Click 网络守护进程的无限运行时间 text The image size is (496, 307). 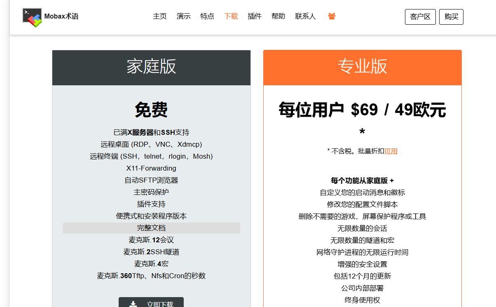pos(363,252)
